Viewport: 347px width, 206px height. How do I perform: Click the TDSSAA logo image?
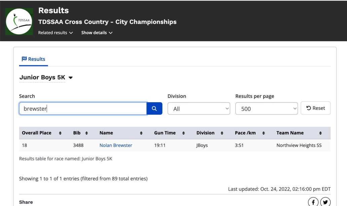point(19,21)
